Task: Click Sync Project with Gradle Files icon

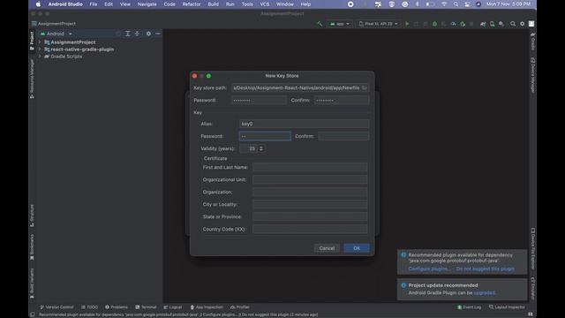Action: (x=483, y=24)
